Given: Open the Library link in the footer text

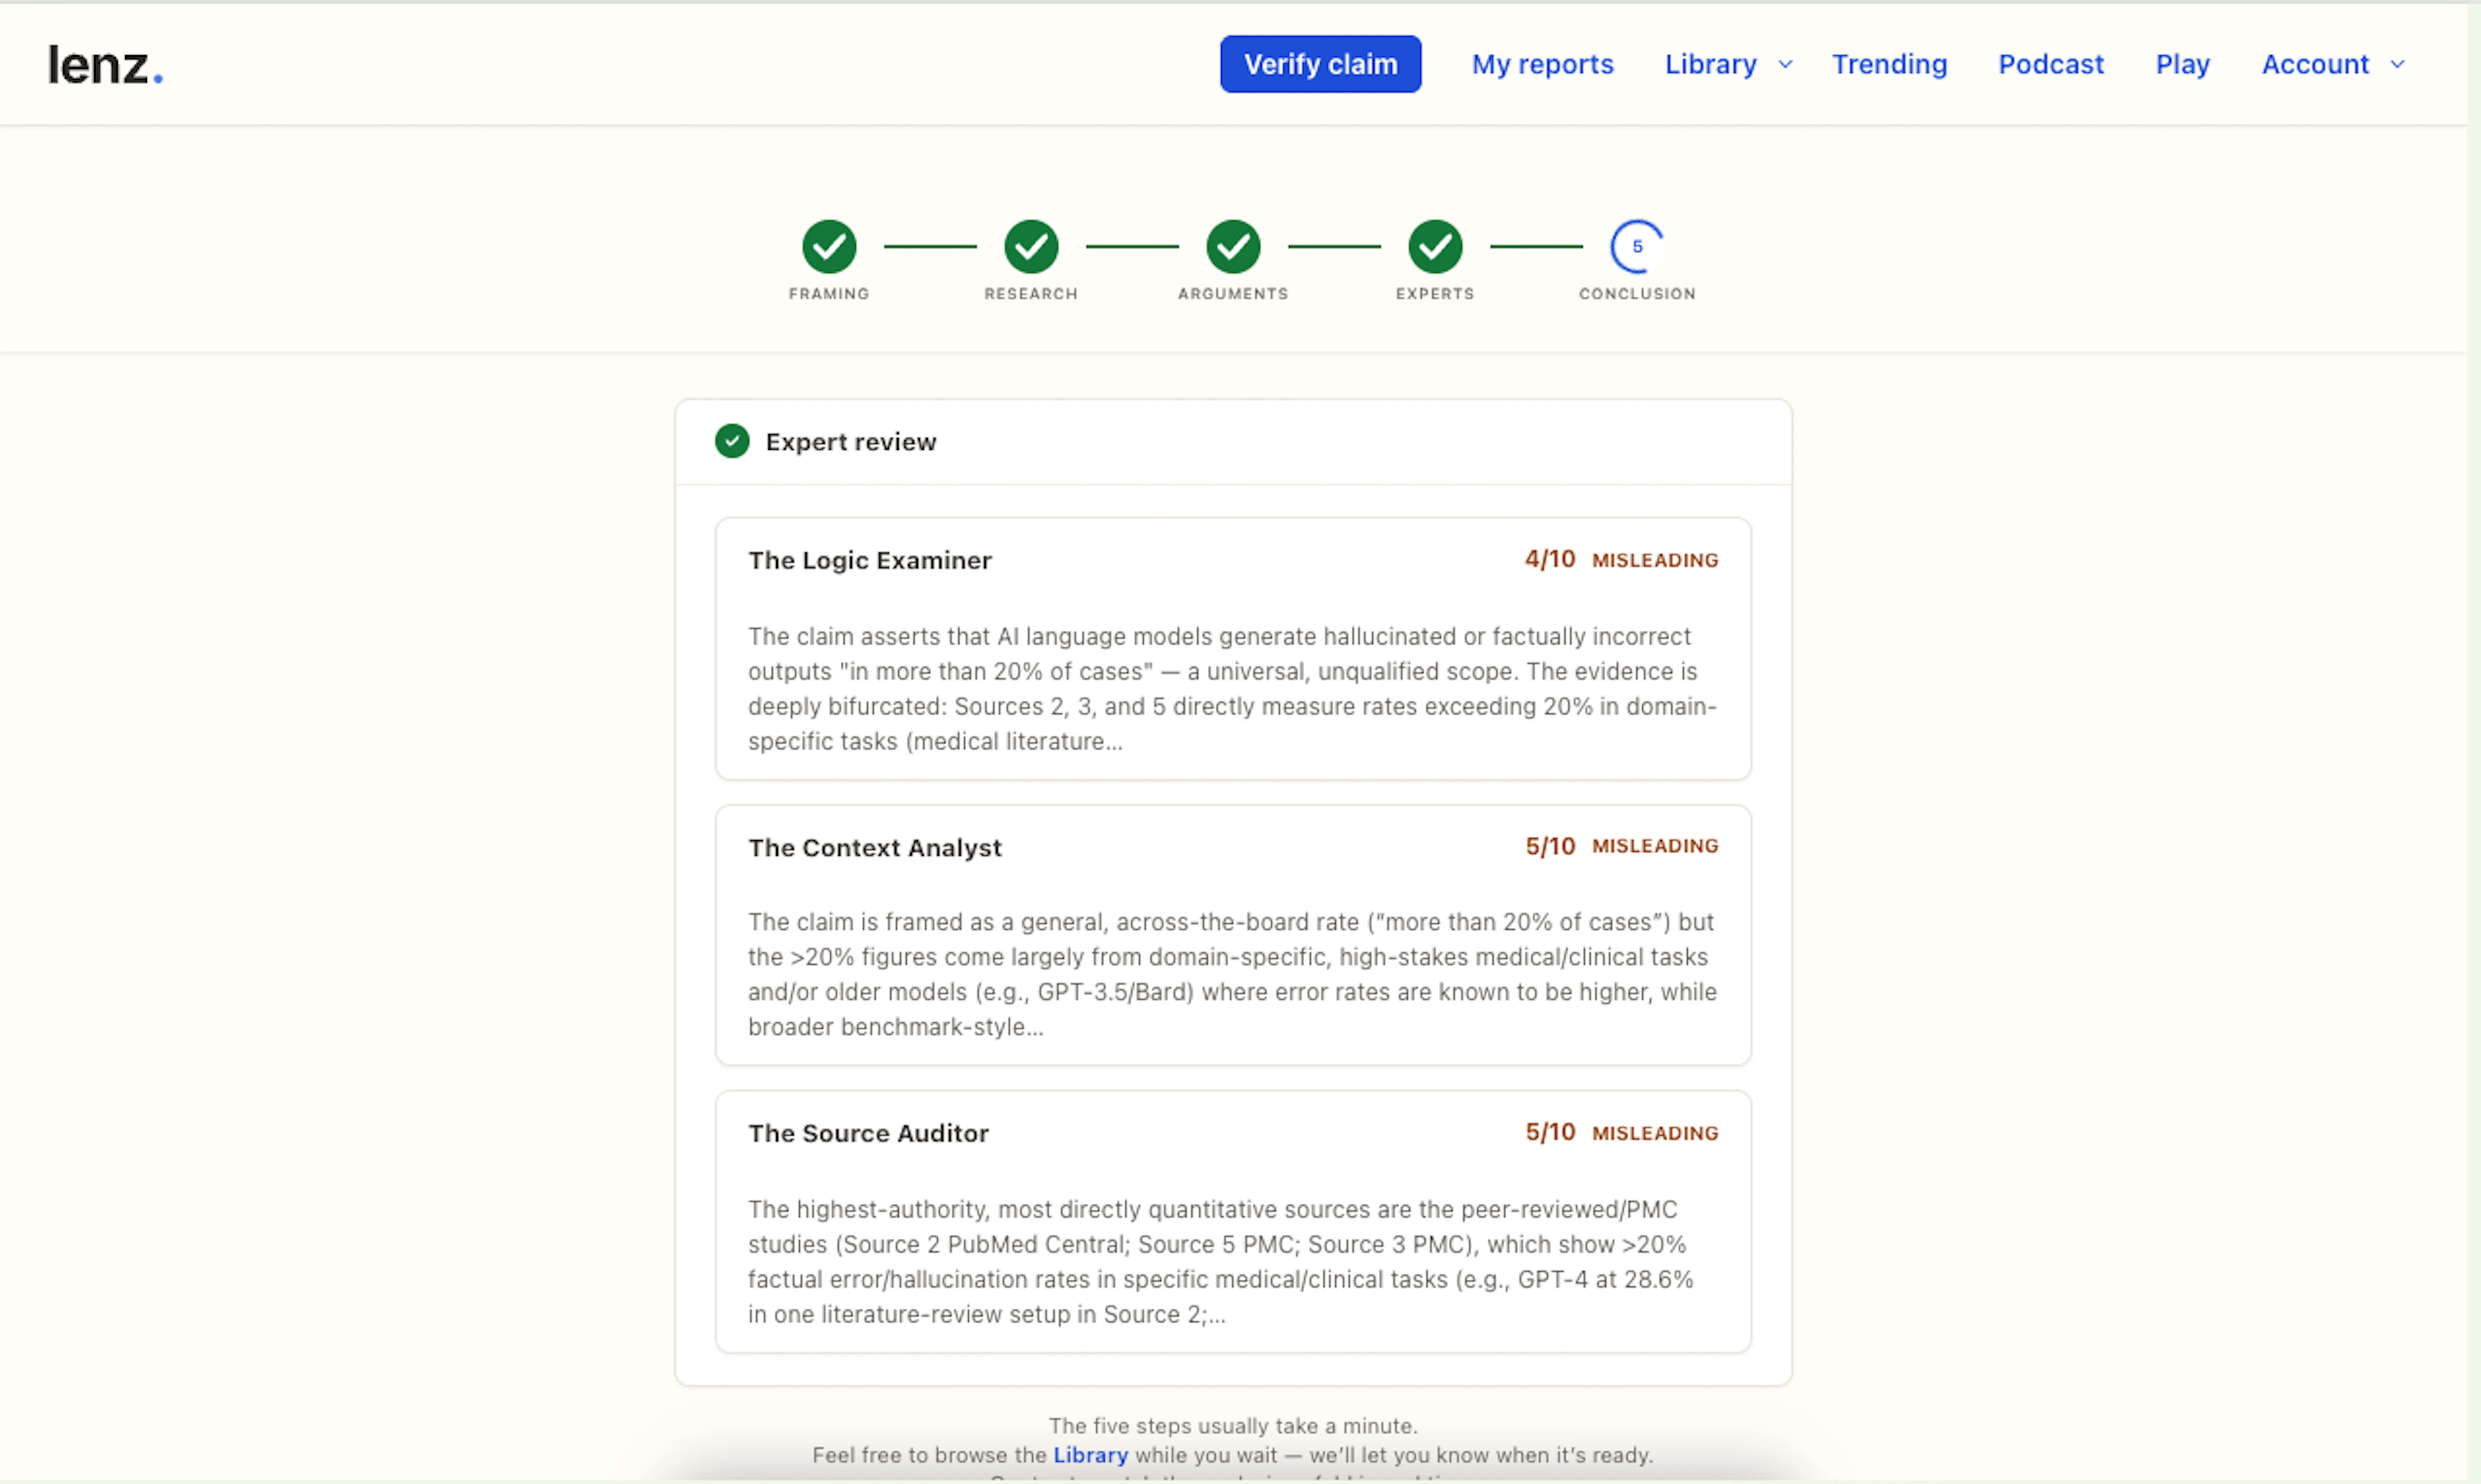Looking at the screenshot, I should (1090, 1455).
